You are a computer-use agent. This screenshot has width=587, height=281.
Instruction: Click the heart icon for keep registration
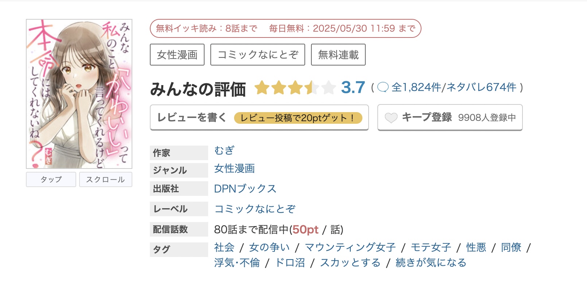391,117
